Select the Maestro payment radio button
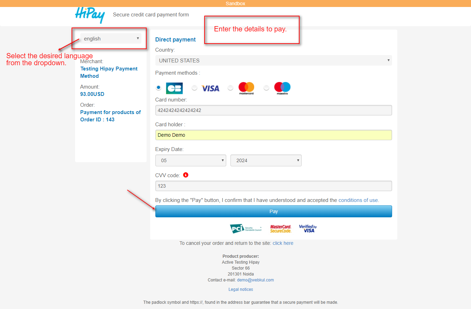 pos(266,88)
